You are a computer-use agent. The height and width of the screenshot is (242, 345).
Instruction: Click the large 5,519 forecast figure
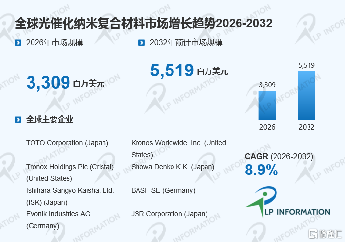tap(172, 70)
